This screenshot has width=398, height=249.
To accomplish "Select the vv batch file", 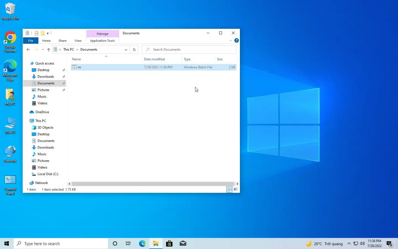I will (154, 67).
